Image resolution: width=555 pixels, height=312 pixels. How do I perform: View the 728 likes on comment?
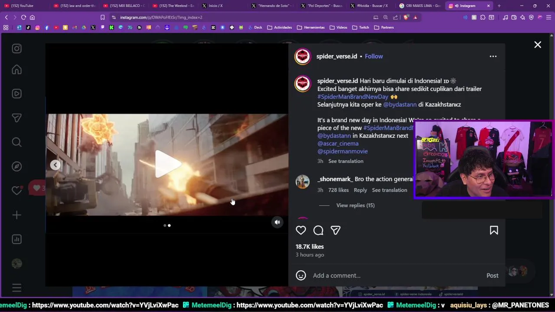pos(338,190)
